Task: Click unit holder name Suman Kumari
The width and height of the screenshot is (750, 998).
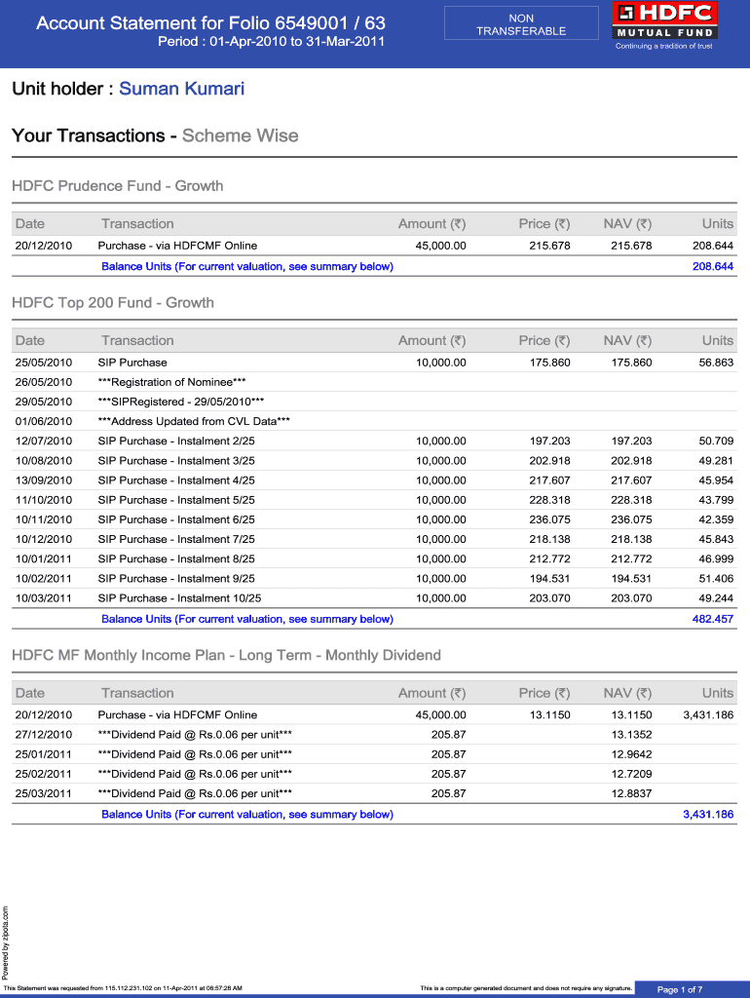Action: coord(181,89)
